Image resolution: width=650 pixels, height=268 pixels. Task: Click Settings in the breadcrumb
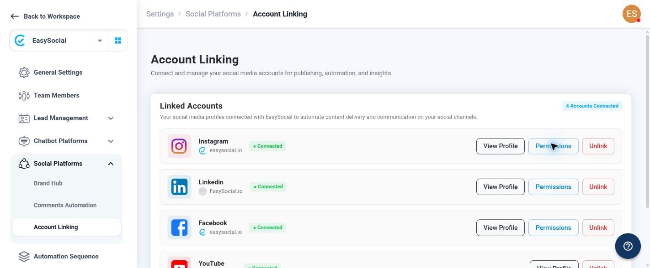tap(160, 14)
